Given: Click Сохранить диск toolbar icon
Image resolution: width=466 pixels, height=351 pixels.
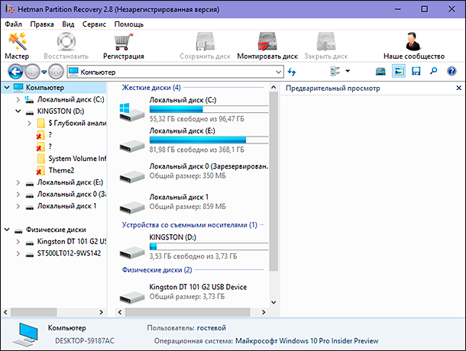Looking at the screenshot, I should coord(205,41).
